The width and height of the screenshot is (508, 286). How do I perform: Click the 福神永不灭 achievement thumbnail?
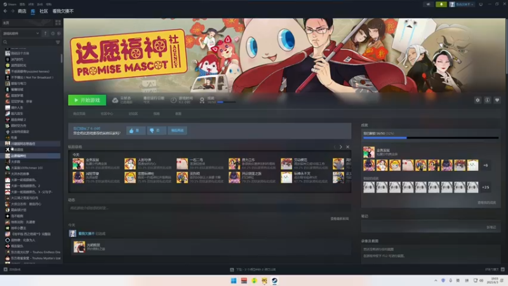286,177
